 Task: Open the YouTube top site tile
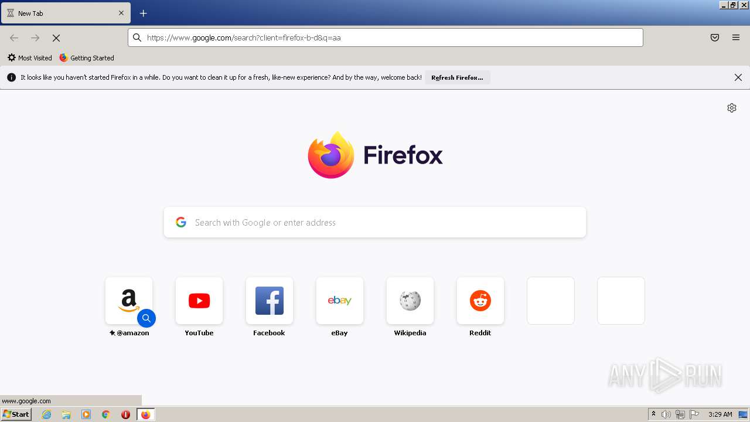[199, 301]
